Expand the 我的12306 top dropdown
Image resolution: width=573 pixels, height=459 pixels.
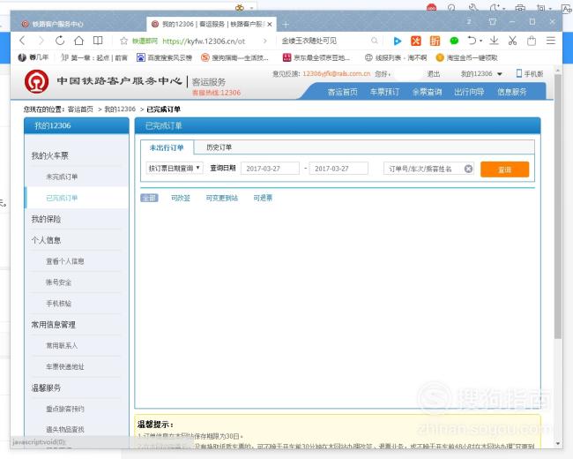click(481, 73)
